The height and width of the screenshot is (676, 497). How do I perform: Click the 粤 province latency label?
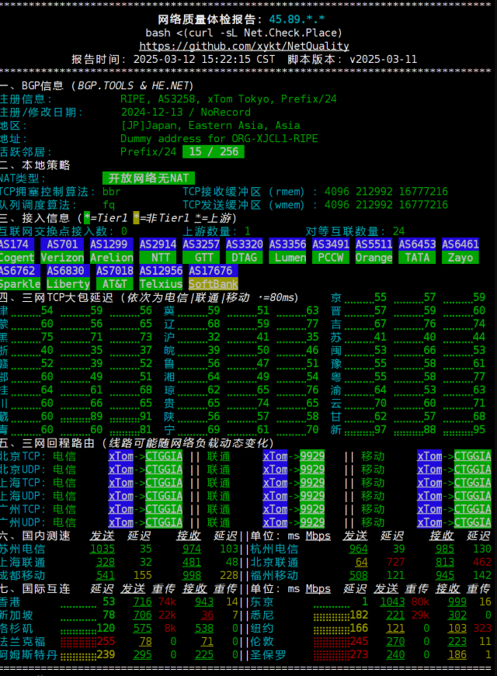pyautogui.click(x=336, y=376)
